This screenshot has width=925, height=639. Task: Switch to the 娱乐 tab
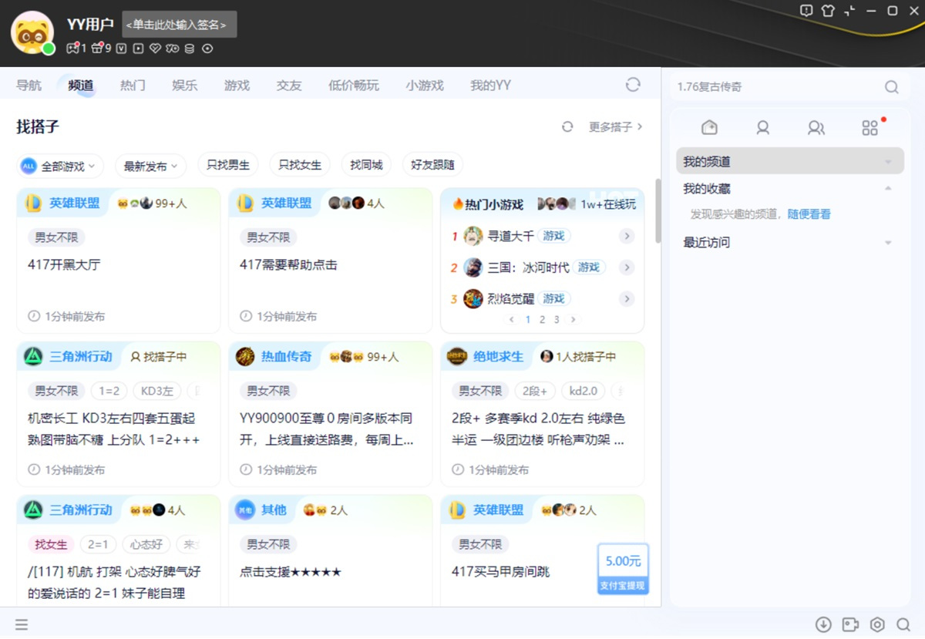pyautogui.click(x=184, y=86)
